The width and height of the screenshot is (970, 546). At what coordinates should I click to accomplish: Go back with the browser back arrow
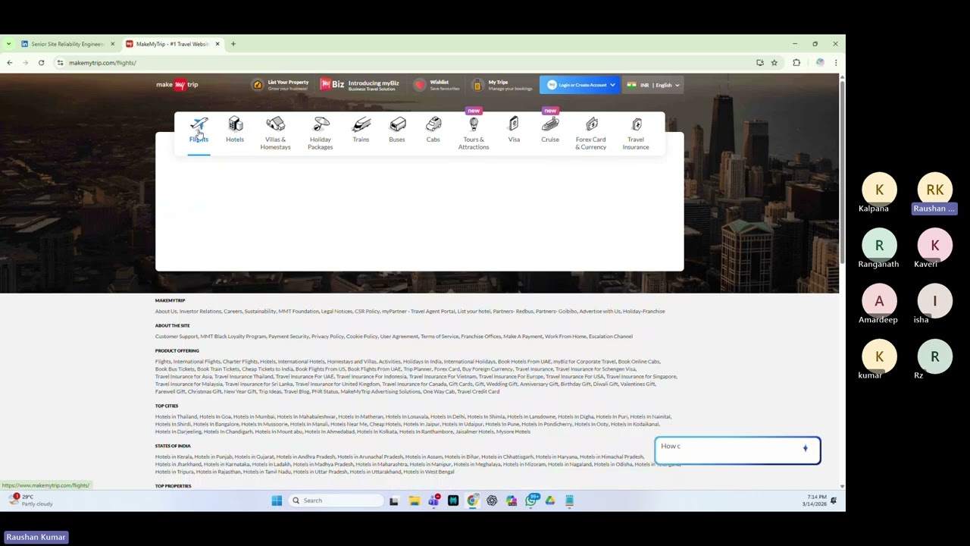pos(10,63)
